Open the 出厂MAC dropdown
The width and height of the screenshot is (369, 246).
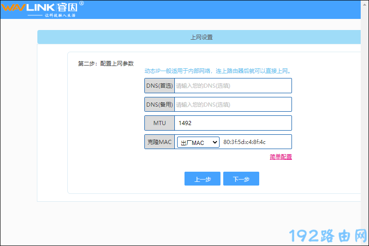[x=198, y=143]
